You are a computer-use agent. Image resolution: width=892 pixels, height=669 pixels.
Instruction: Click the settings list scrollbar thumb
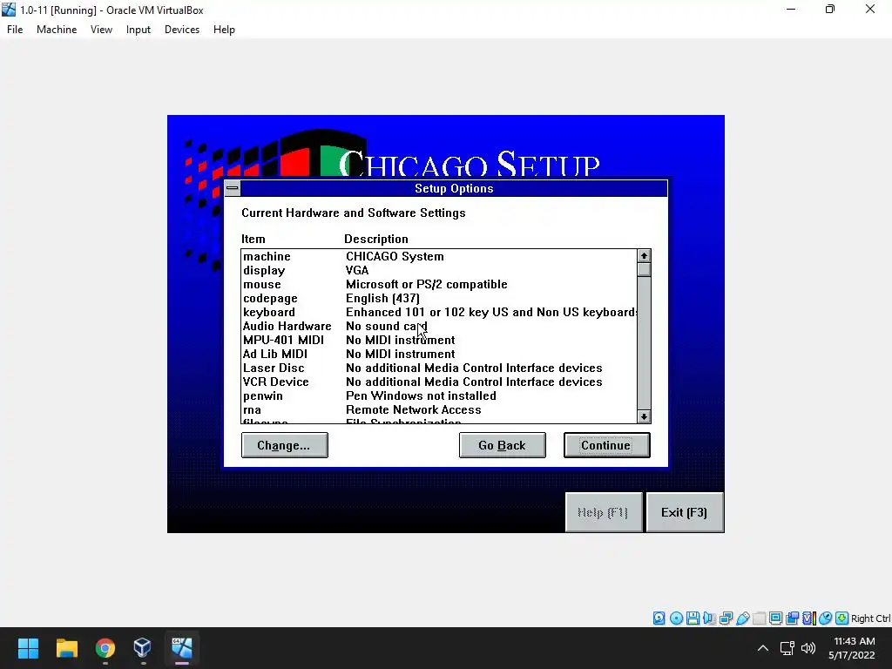coord(644,269)
